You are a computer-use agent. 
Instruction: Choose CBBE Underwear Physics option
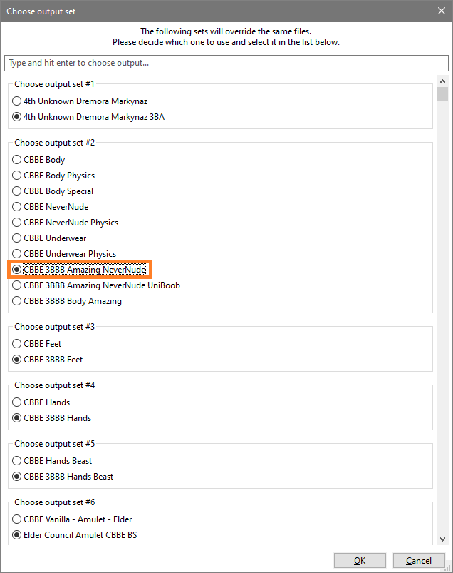[x=64, y=254]
